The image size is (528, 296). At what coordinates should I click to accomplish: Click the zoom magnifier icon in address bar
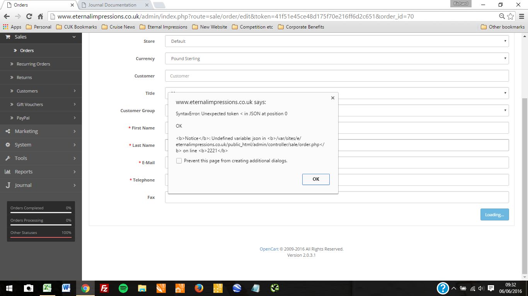click(x=502, y=17)
